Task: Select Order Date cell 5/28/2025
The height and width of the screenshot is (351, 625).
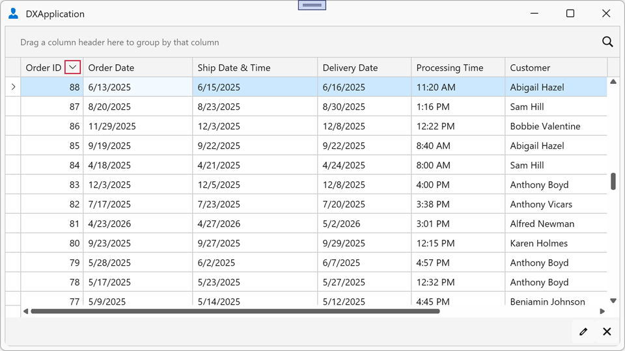Action: click(138, 263)
